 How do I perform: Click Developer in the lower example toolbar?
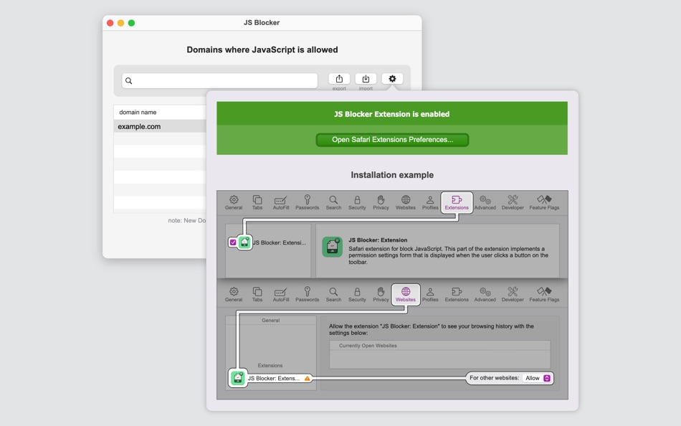click(513, 294)
